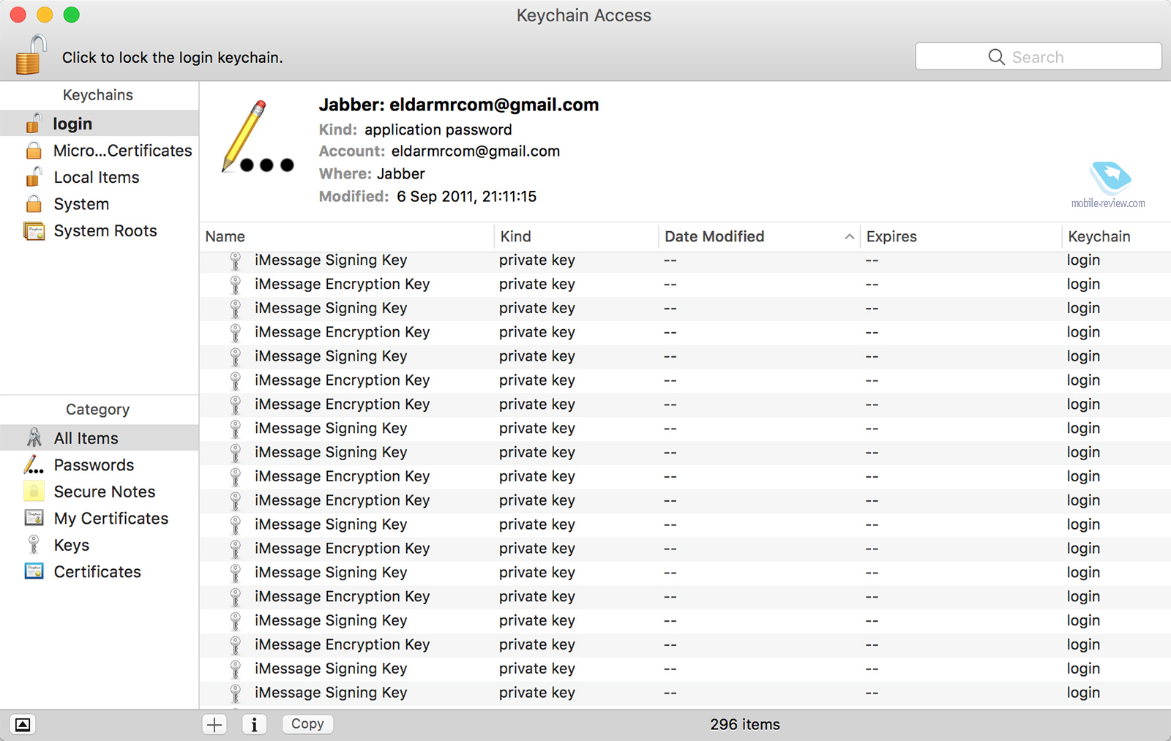1171x741 pixels.
Task: Select the Certificates category
Action: point(97,572)
